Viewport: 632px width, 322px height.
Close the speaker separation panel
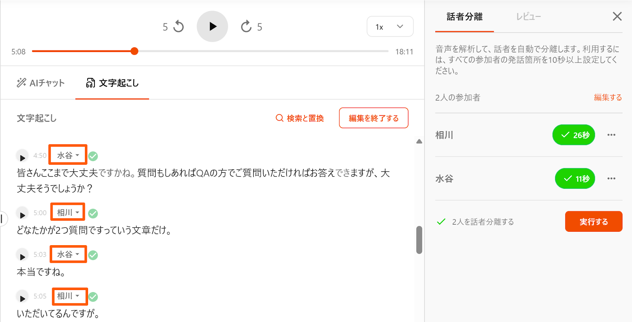point(617,16)
